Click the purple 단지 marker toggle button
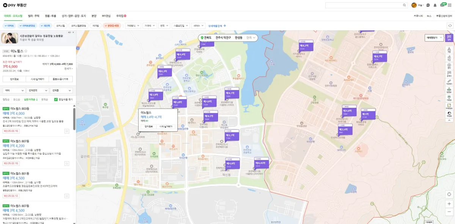The height and width of the screenshot is (224, 455). coord(449,38)
